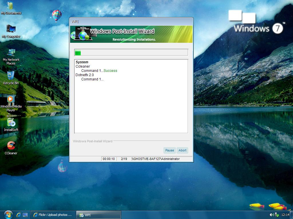Click the Ccleaner entry in install log
This screenshot has width=293, height=219.
pos(83,66)
